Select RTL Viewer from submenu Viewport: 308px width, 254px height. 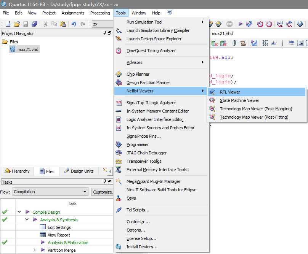(257, 92)
